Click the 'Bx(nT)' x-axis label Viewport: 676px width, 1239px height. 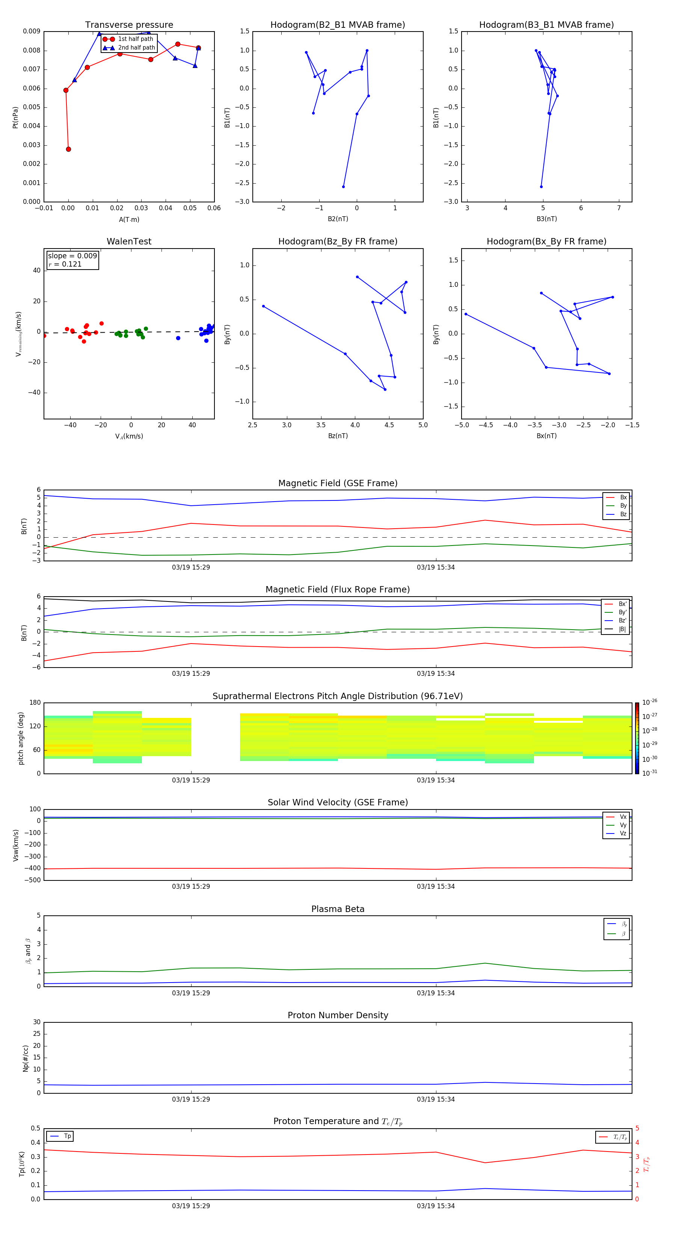(546, 436)
